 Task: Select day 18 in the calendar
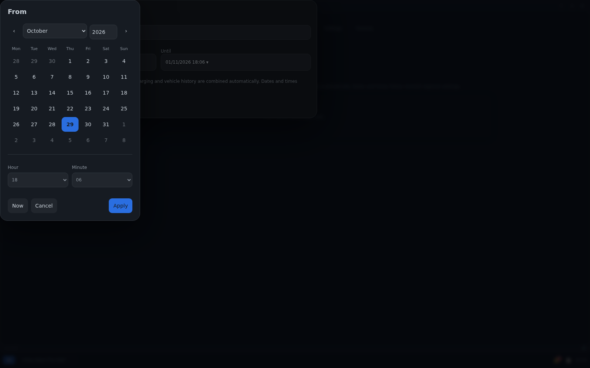(x=124, y=93)
